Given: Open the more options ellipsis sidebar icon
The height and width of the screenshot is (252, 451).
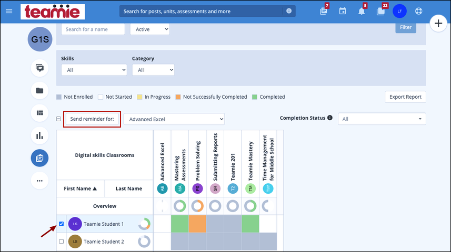Looking at the screenshot, I should tap(39, 181).
